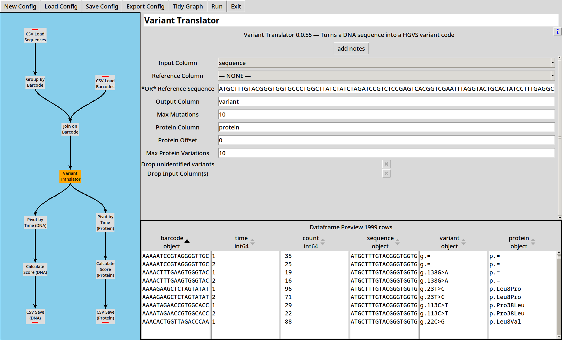Viewport: 562px width, 340px height.
Task: Click the add notes button
Action: [x=351, y=49]
